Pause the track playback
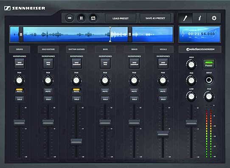The width and height of the screenshot is (230, 168). pos(81,18)
